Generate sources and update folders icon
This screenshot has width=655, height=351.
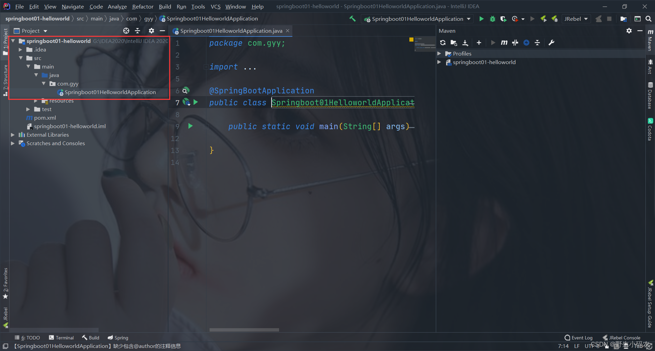[x=454, y=43]
